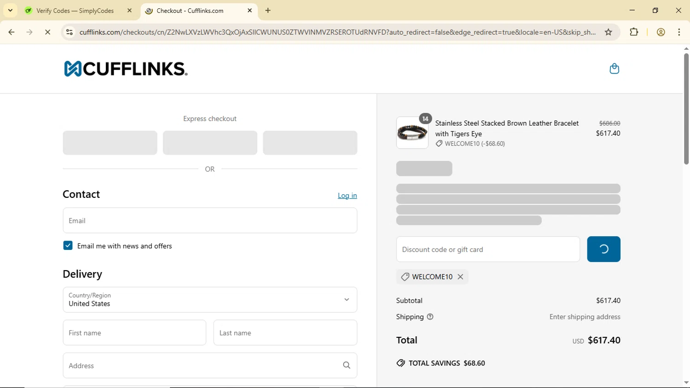The image size is (690, 388).
Task: Click the address search magnifier icon
Action: [x=347, y=365]
